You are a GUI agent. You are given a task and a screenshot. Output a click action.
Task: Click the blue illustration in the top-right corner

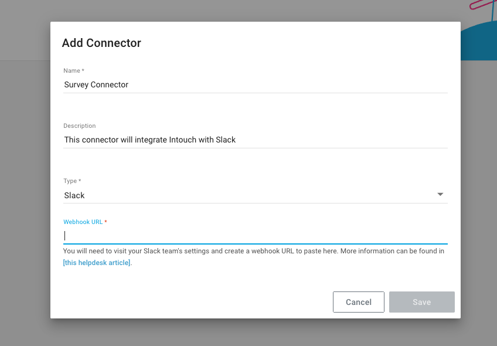tap(479, 41)
